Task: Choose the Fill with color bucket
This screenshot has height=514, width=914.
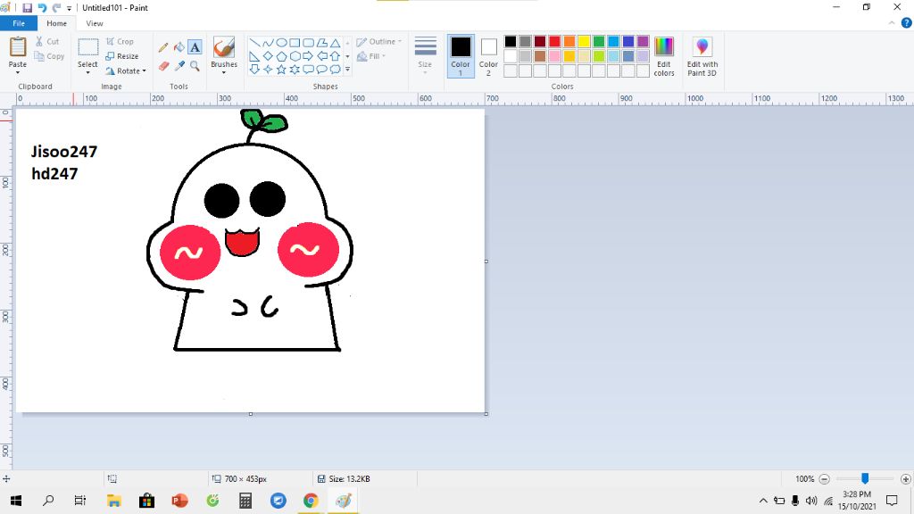Action: 179,47
